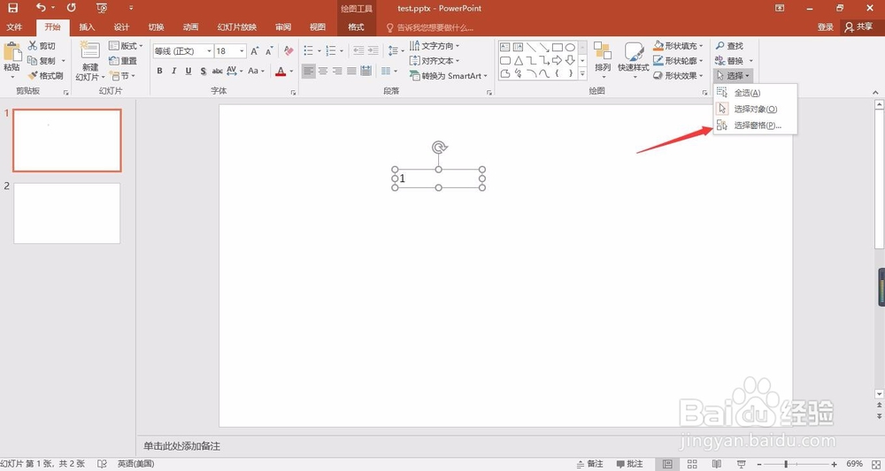This screenshot has width=885, height=471.
Task: Clear all formatting eraser icon
Action: (289, 51)
